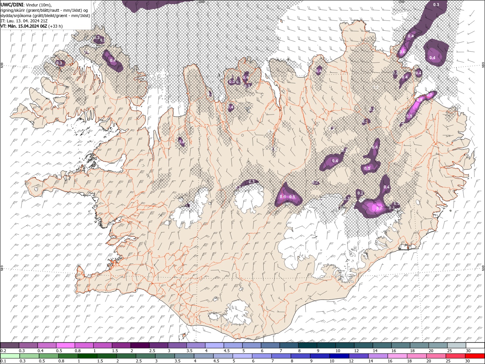Pick the darkest purple top-row swatch between 2 and 2.5
The height and width of the screenshot is (364, 485).
click(x=140, y=345)
